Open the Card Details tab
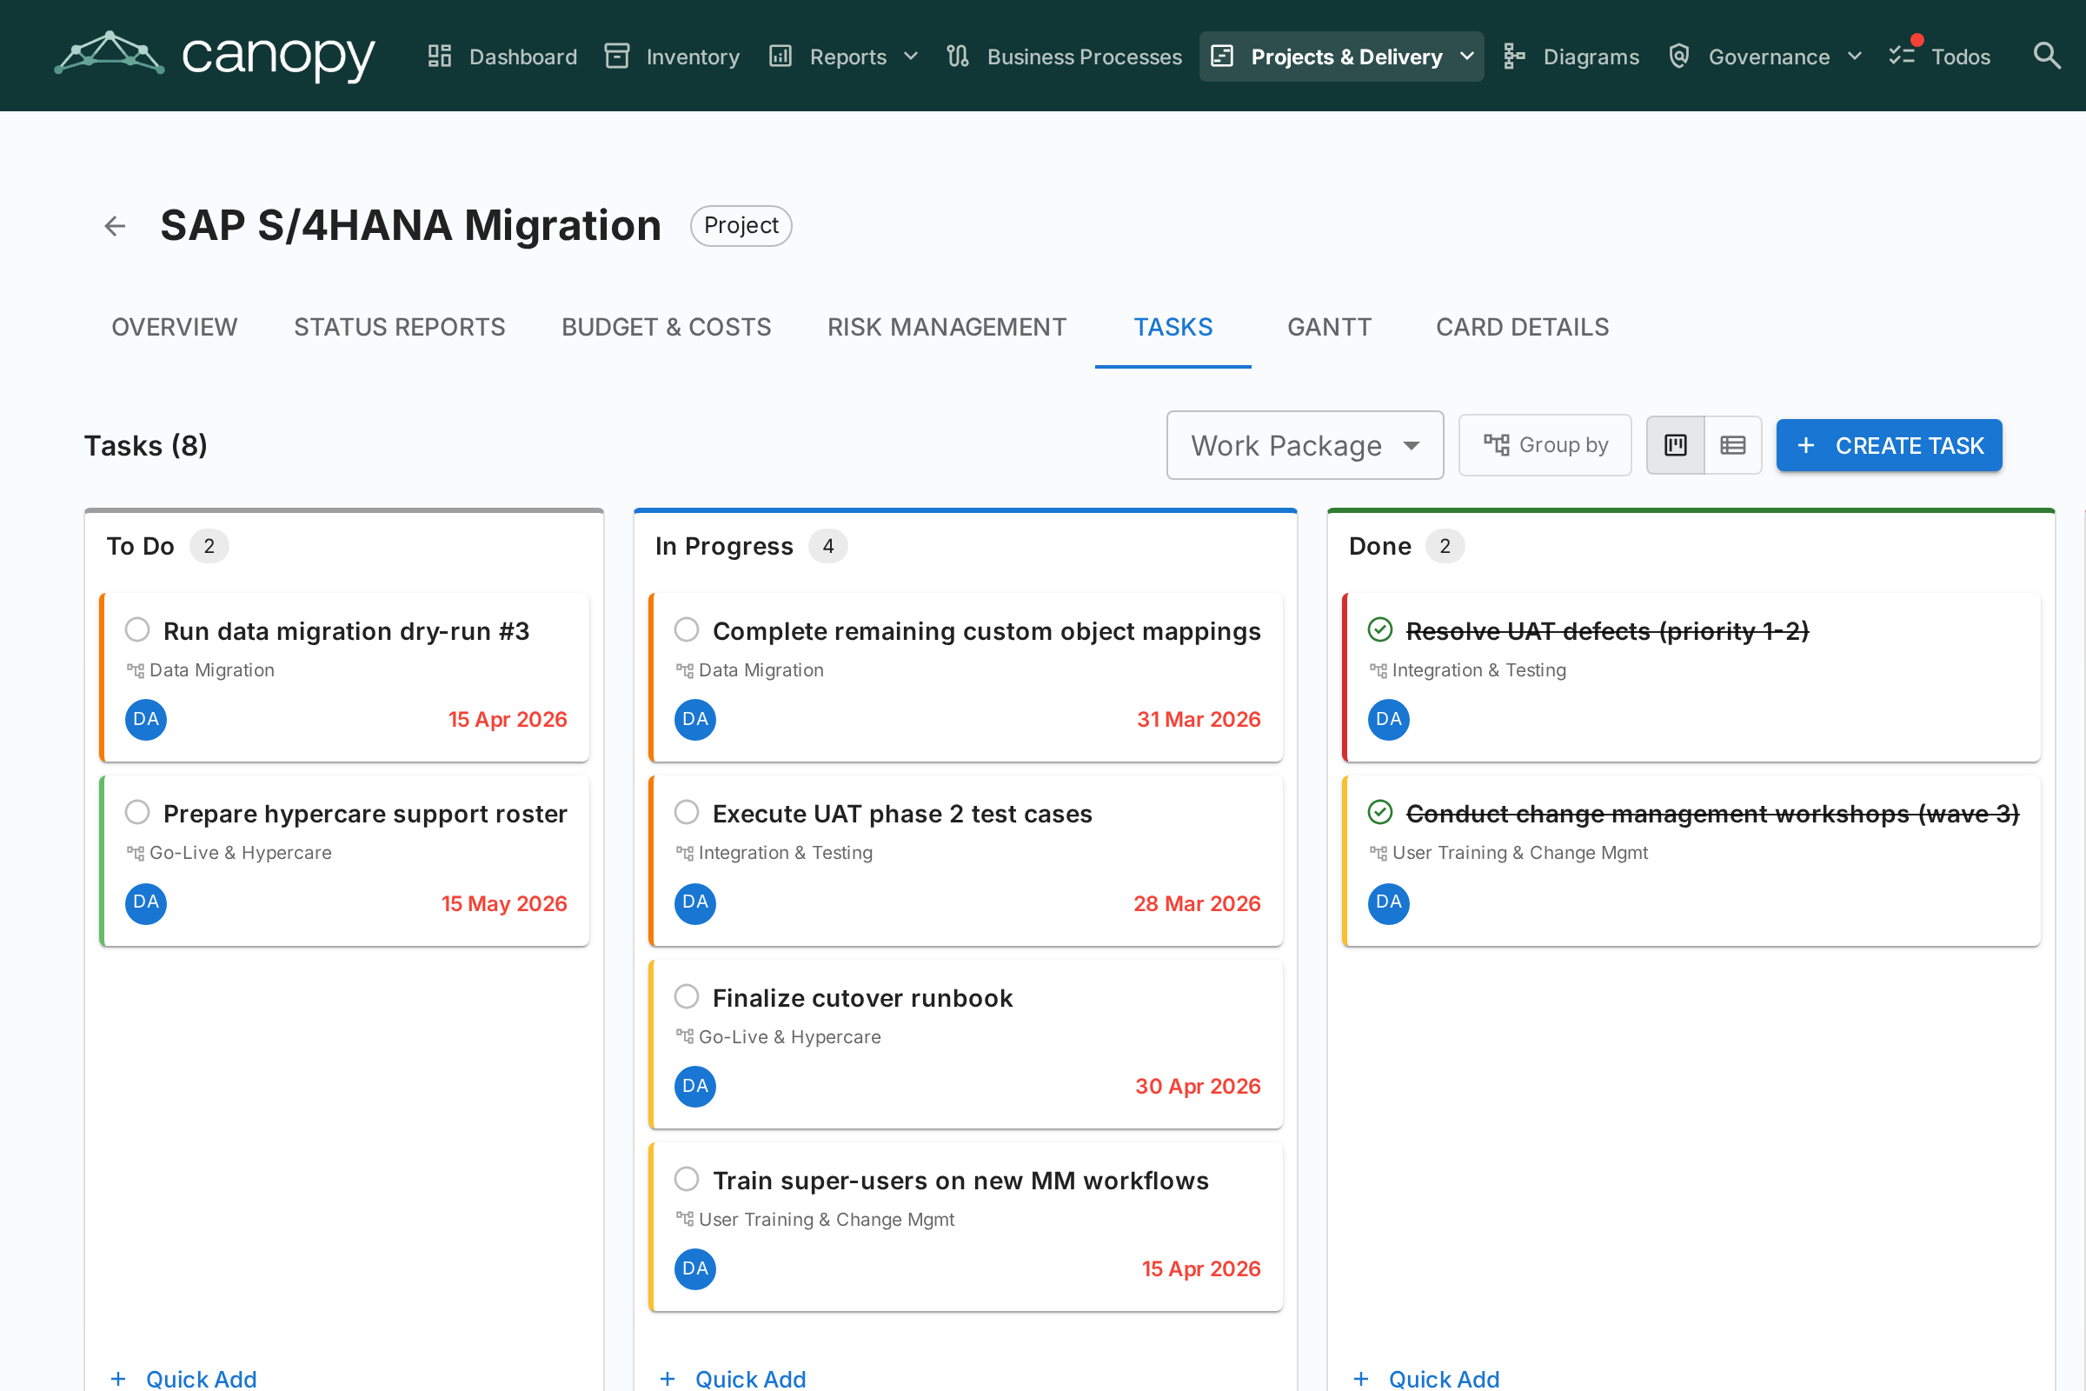This screenshot has width=2086, height=1391. coord(1523,328)
